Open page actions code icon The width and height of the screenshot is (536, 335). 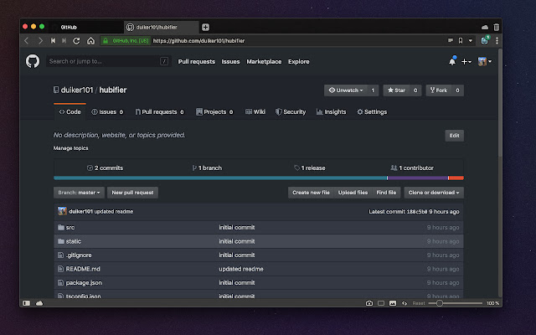click(x=405, y=303)
